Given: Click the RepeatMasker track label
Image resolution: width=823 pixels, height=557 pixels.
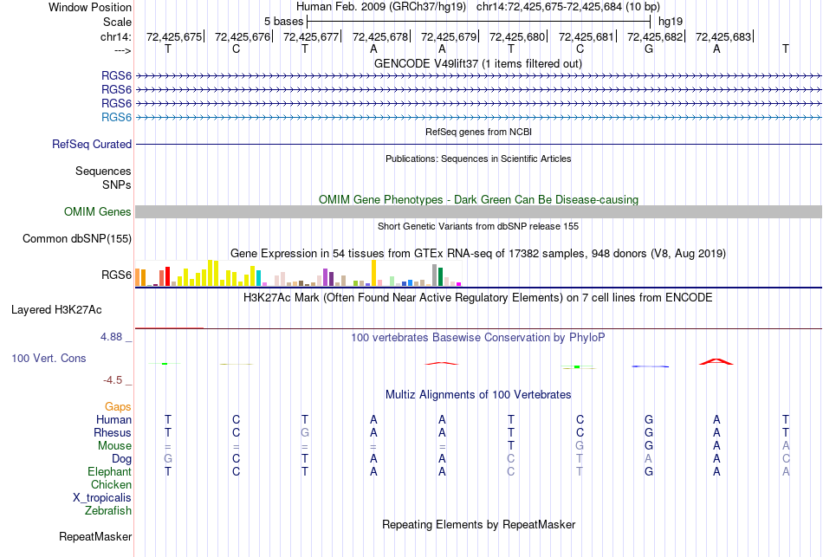Looking at the screenshot, I should point(95,536).
